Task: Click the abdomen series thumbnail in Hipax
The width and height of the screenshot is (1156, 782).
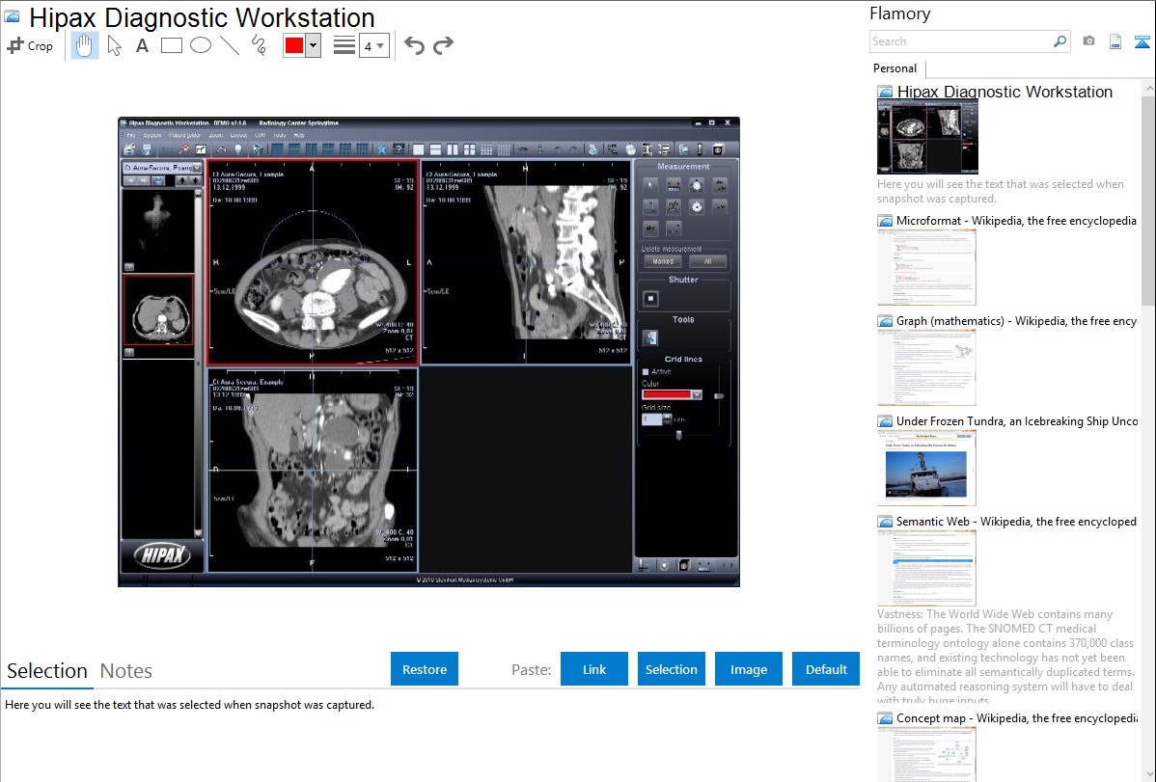Action: point(158,310)
